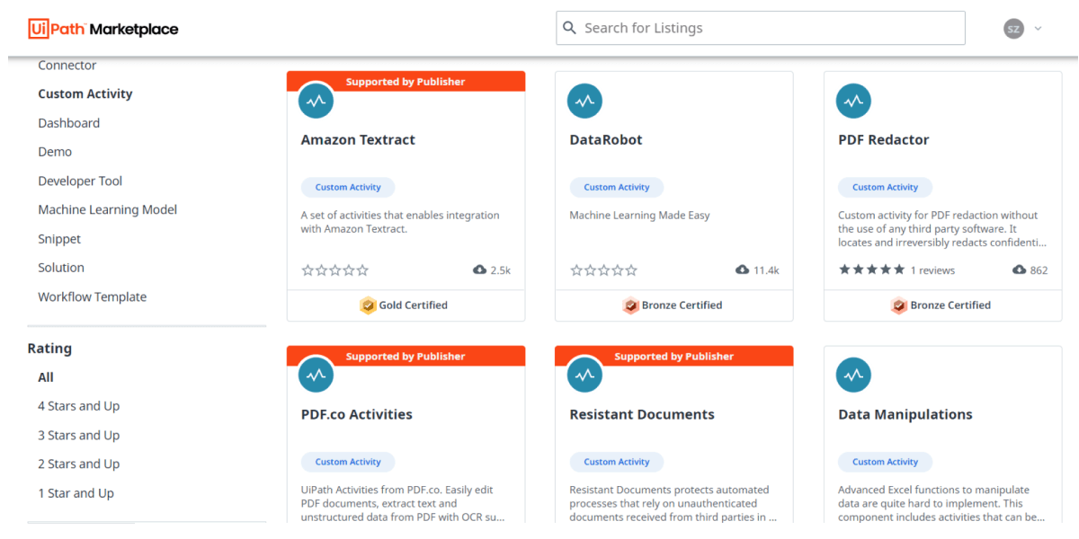Click the UiPath Marketplace logo
Viewport: 1079px width, 539px height.
click(103, 29)
